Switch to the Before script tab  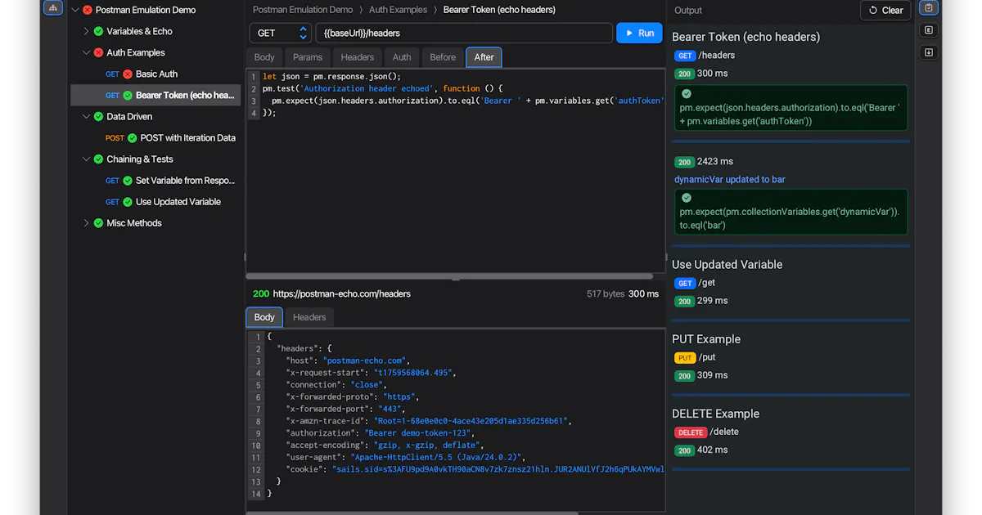443,57
